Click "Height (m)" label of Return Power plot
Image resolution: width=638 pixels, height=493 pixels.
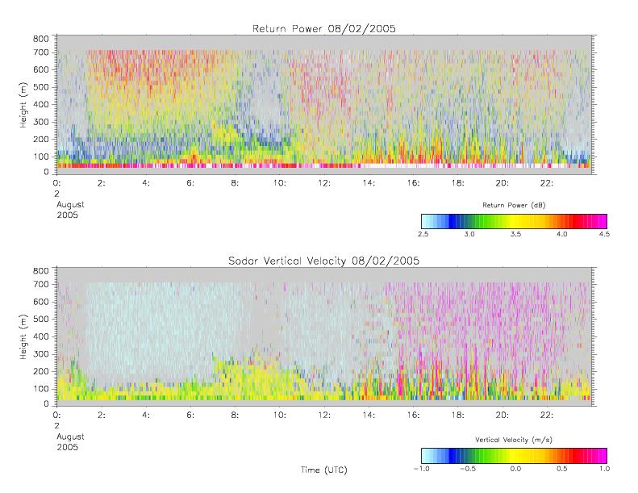23,105
